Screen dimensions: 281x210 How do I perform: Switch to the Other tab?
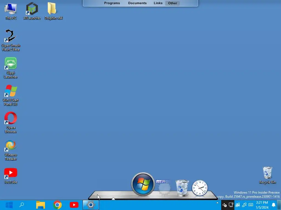172,3
